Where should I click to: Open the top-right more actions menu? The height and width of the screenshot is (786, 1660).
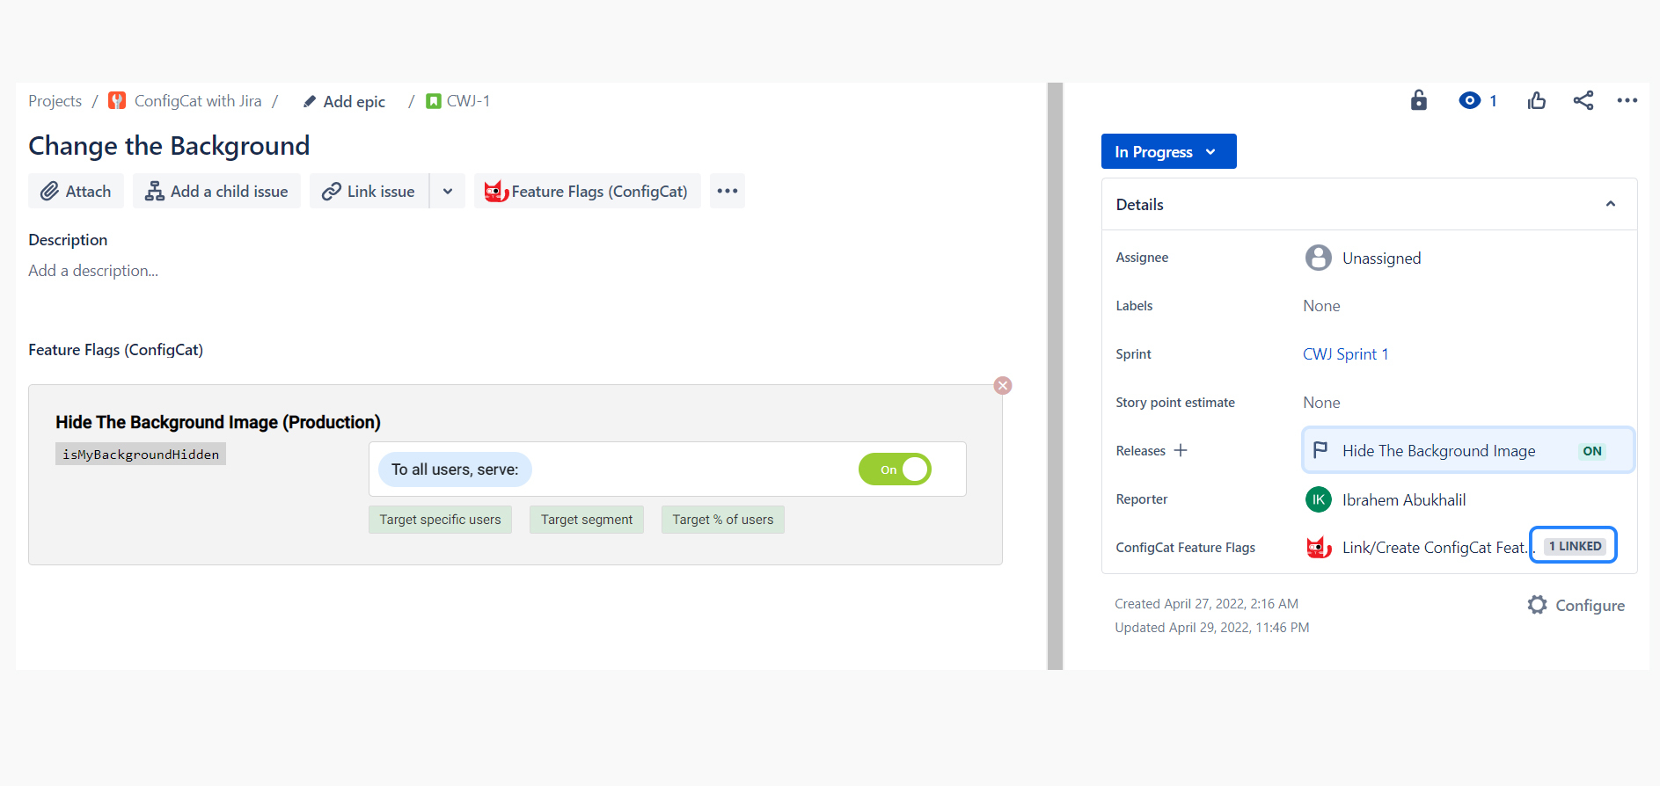click(x=1627, y=100)
